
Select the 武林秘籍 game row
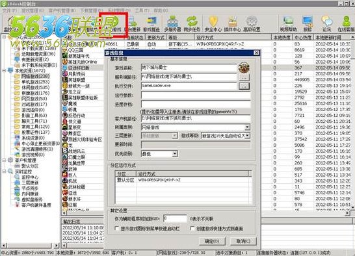point(83,186)
